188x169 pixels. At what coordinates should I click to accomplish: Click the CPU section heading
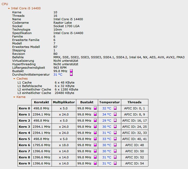5,4
